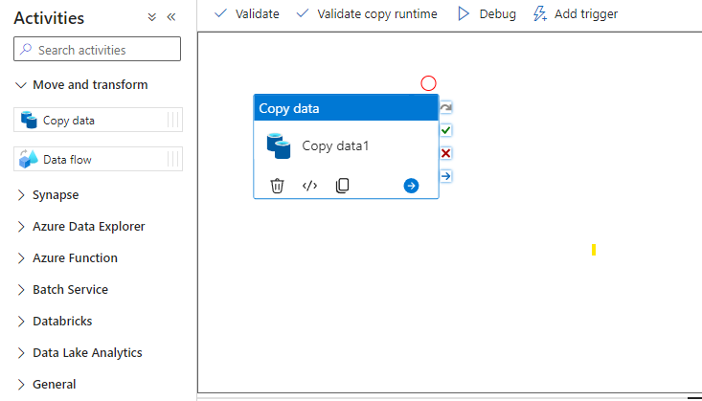
Task: Collapse the Move and transform section
Action: (x=81, y=84)
